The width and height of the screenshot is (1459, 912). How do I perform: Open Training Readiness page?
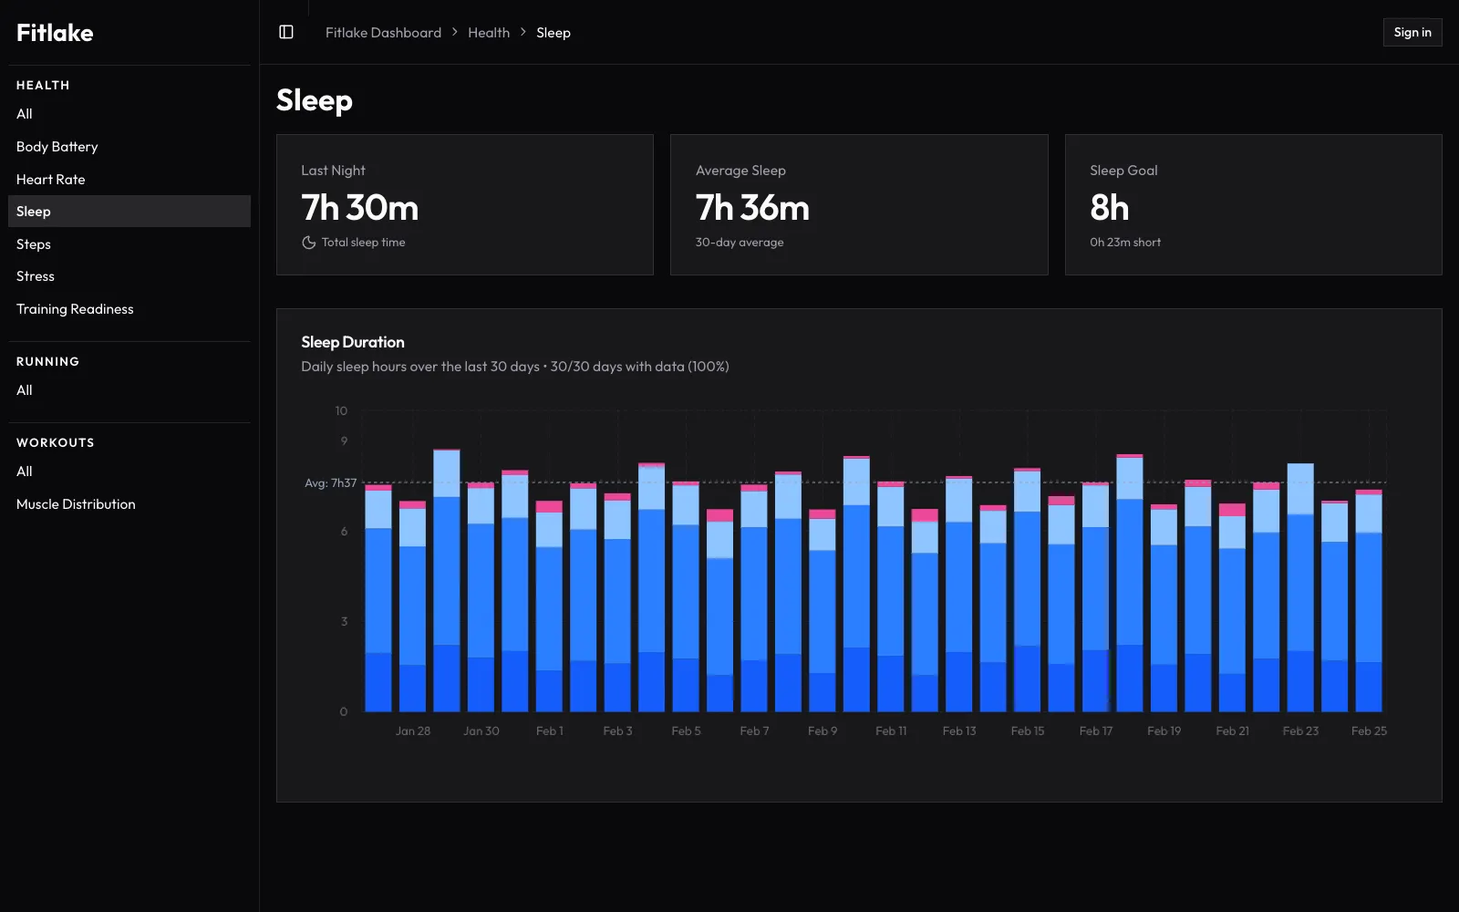pyautogui.click(x=129, y=309)
